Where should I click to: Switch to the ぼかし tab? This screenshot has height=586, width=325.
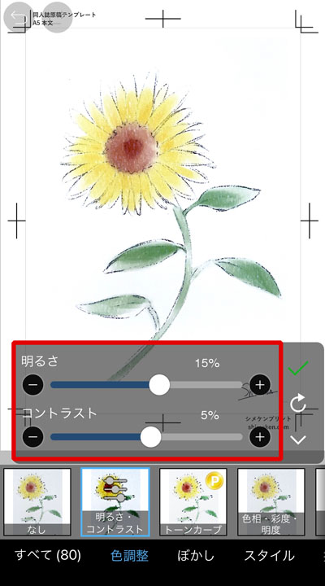196,555
